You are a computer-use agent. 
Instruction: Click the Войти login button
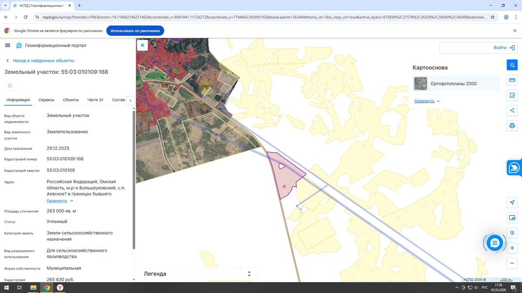click(x=478, y=48)
